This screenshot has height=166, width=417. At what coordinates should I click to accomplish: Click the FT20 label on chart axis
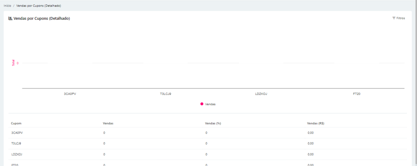click(357, 94)
